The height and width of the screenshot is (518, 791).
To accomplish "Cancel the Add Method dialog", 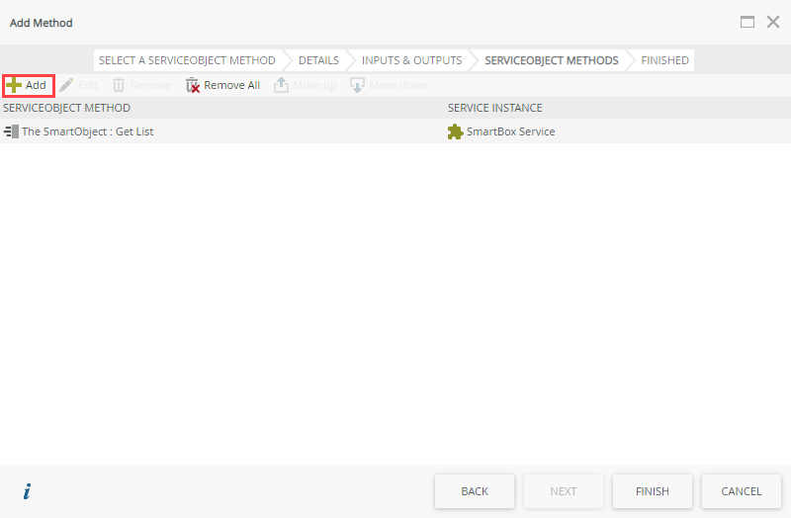I will tap(741, 491).
